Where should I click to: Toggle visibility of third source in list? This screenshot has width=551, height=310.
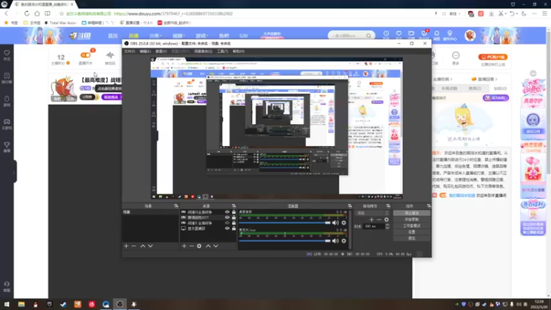(227, 223)
